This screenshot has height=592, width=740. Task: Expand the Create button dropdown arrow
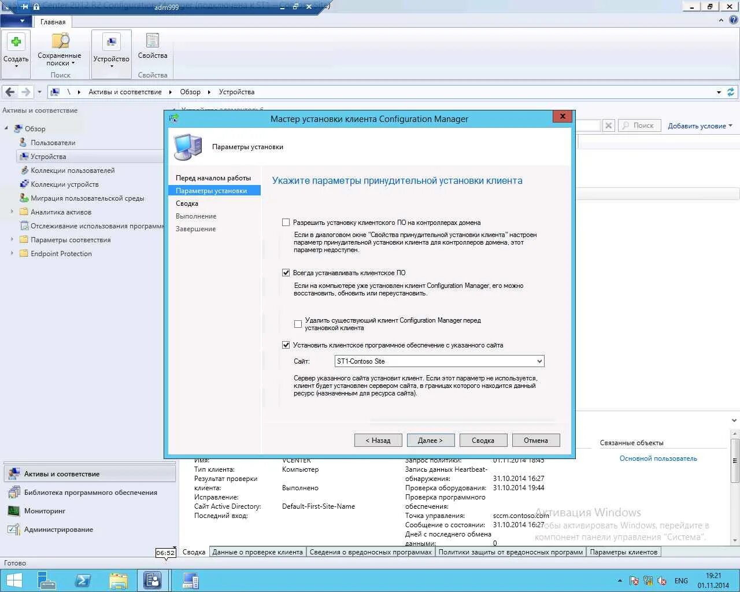tap(16, 66)
